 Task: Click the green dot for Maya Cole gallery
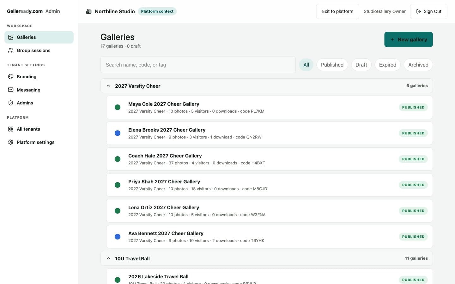(x=118, y=107)
